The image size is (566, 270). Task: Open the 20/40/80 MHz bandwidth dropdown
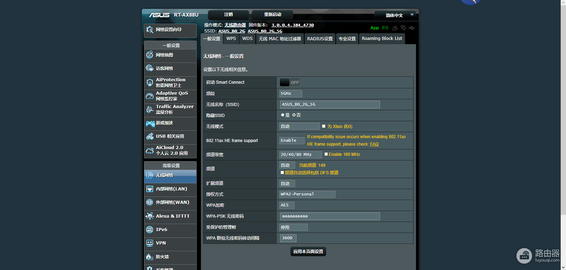[x=301, y=155]
